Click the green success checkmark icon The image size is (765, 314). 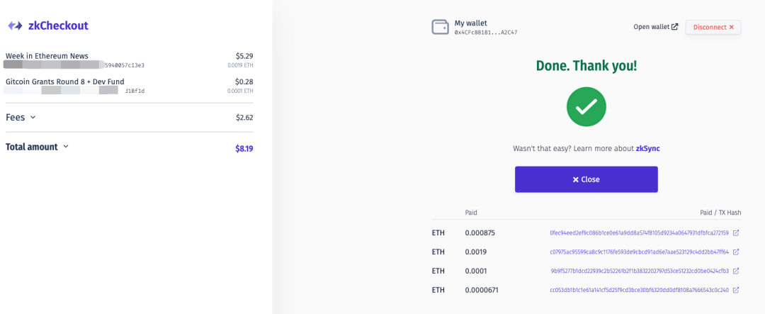586,106
